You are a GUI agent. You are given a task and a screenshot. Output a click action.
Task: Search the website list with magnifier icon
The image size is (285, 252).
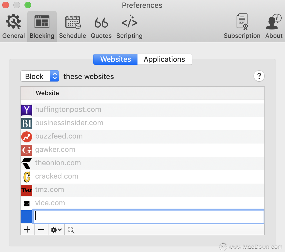(71, 230)
